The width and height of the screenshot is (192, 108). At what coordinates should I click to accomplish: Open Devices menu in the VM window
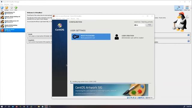point(73,19)
